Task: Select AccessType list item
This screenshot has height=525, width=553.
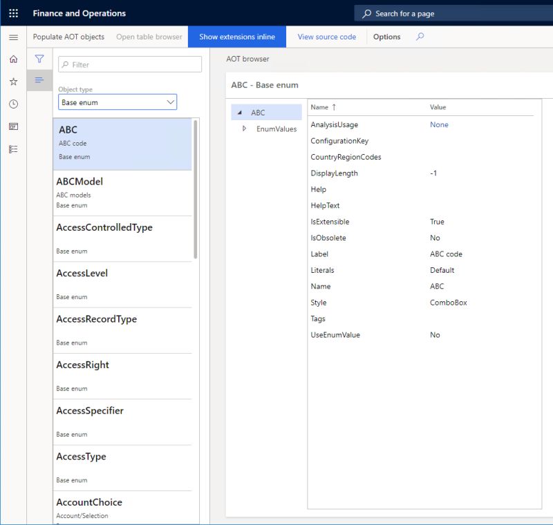Action: coord(122,468)
